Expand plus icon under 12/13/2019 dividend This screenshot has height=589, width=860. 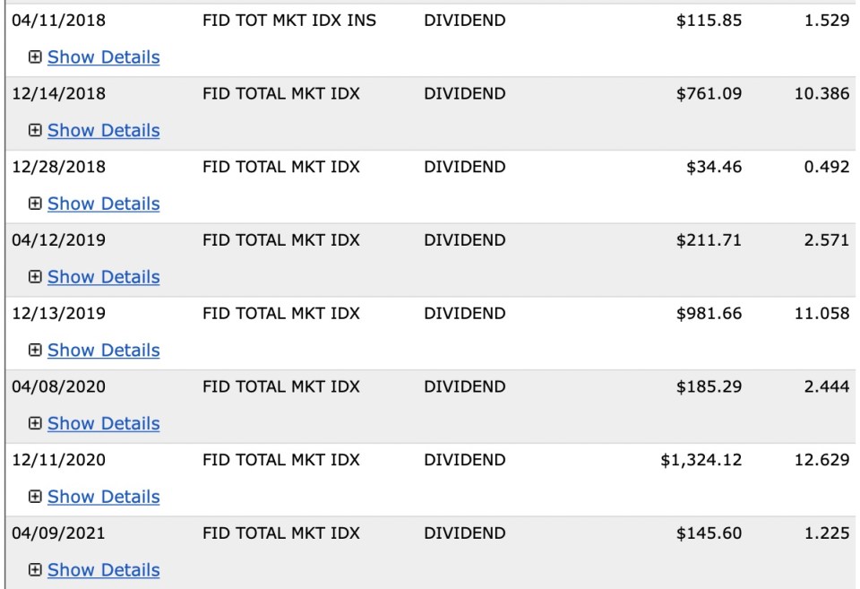(35, 351)
